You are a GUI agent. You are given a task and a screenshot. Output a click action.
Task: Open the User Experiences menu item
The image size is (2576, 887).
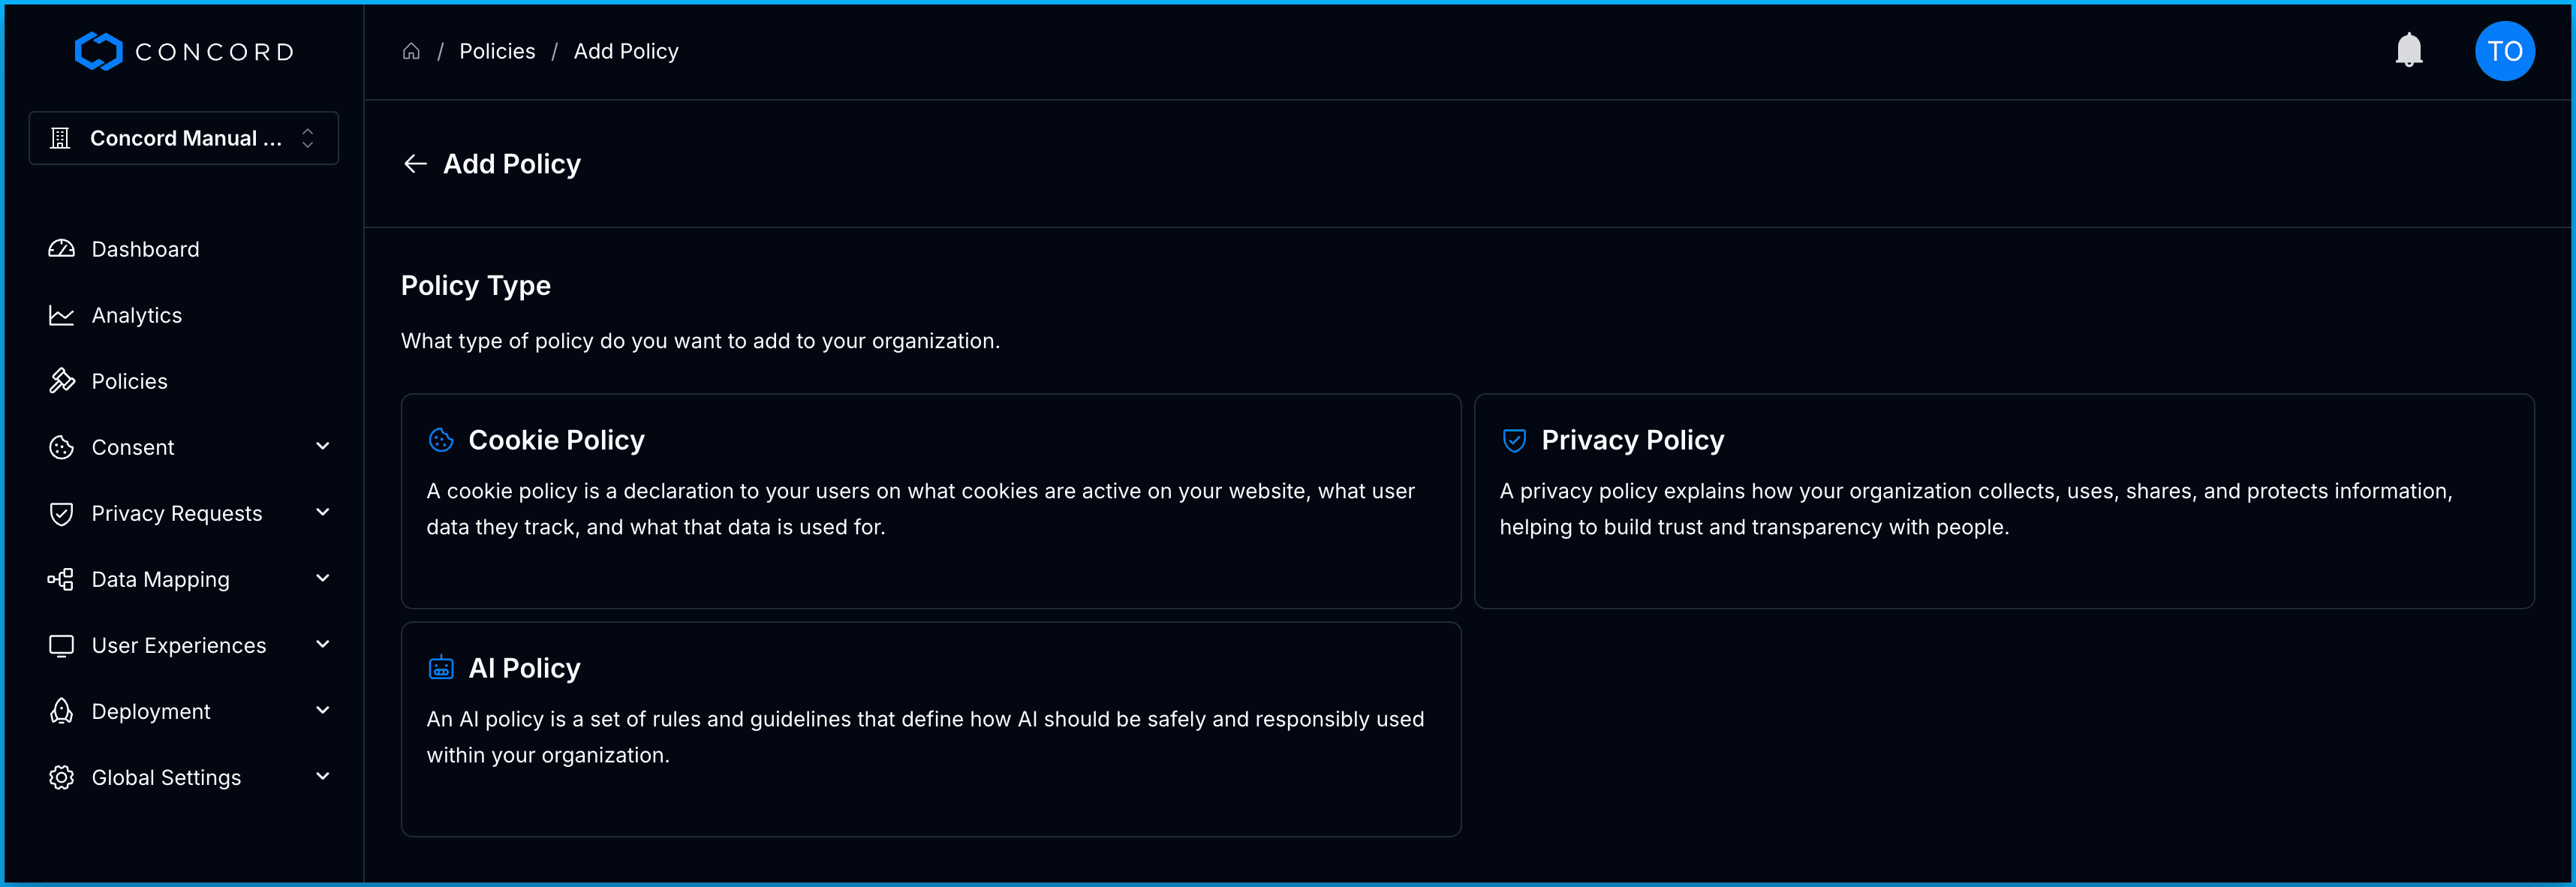[178, 645]
